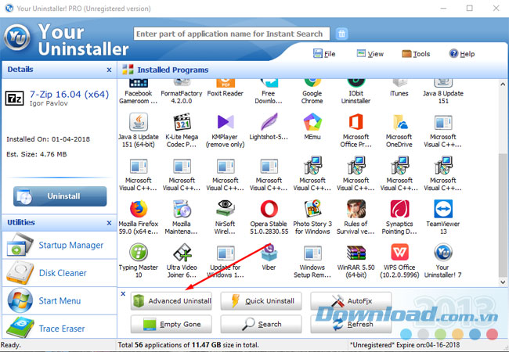Viewport: 509px width, 352px height.
Task: Select the MEmu program icon
Action: [312, 122]
